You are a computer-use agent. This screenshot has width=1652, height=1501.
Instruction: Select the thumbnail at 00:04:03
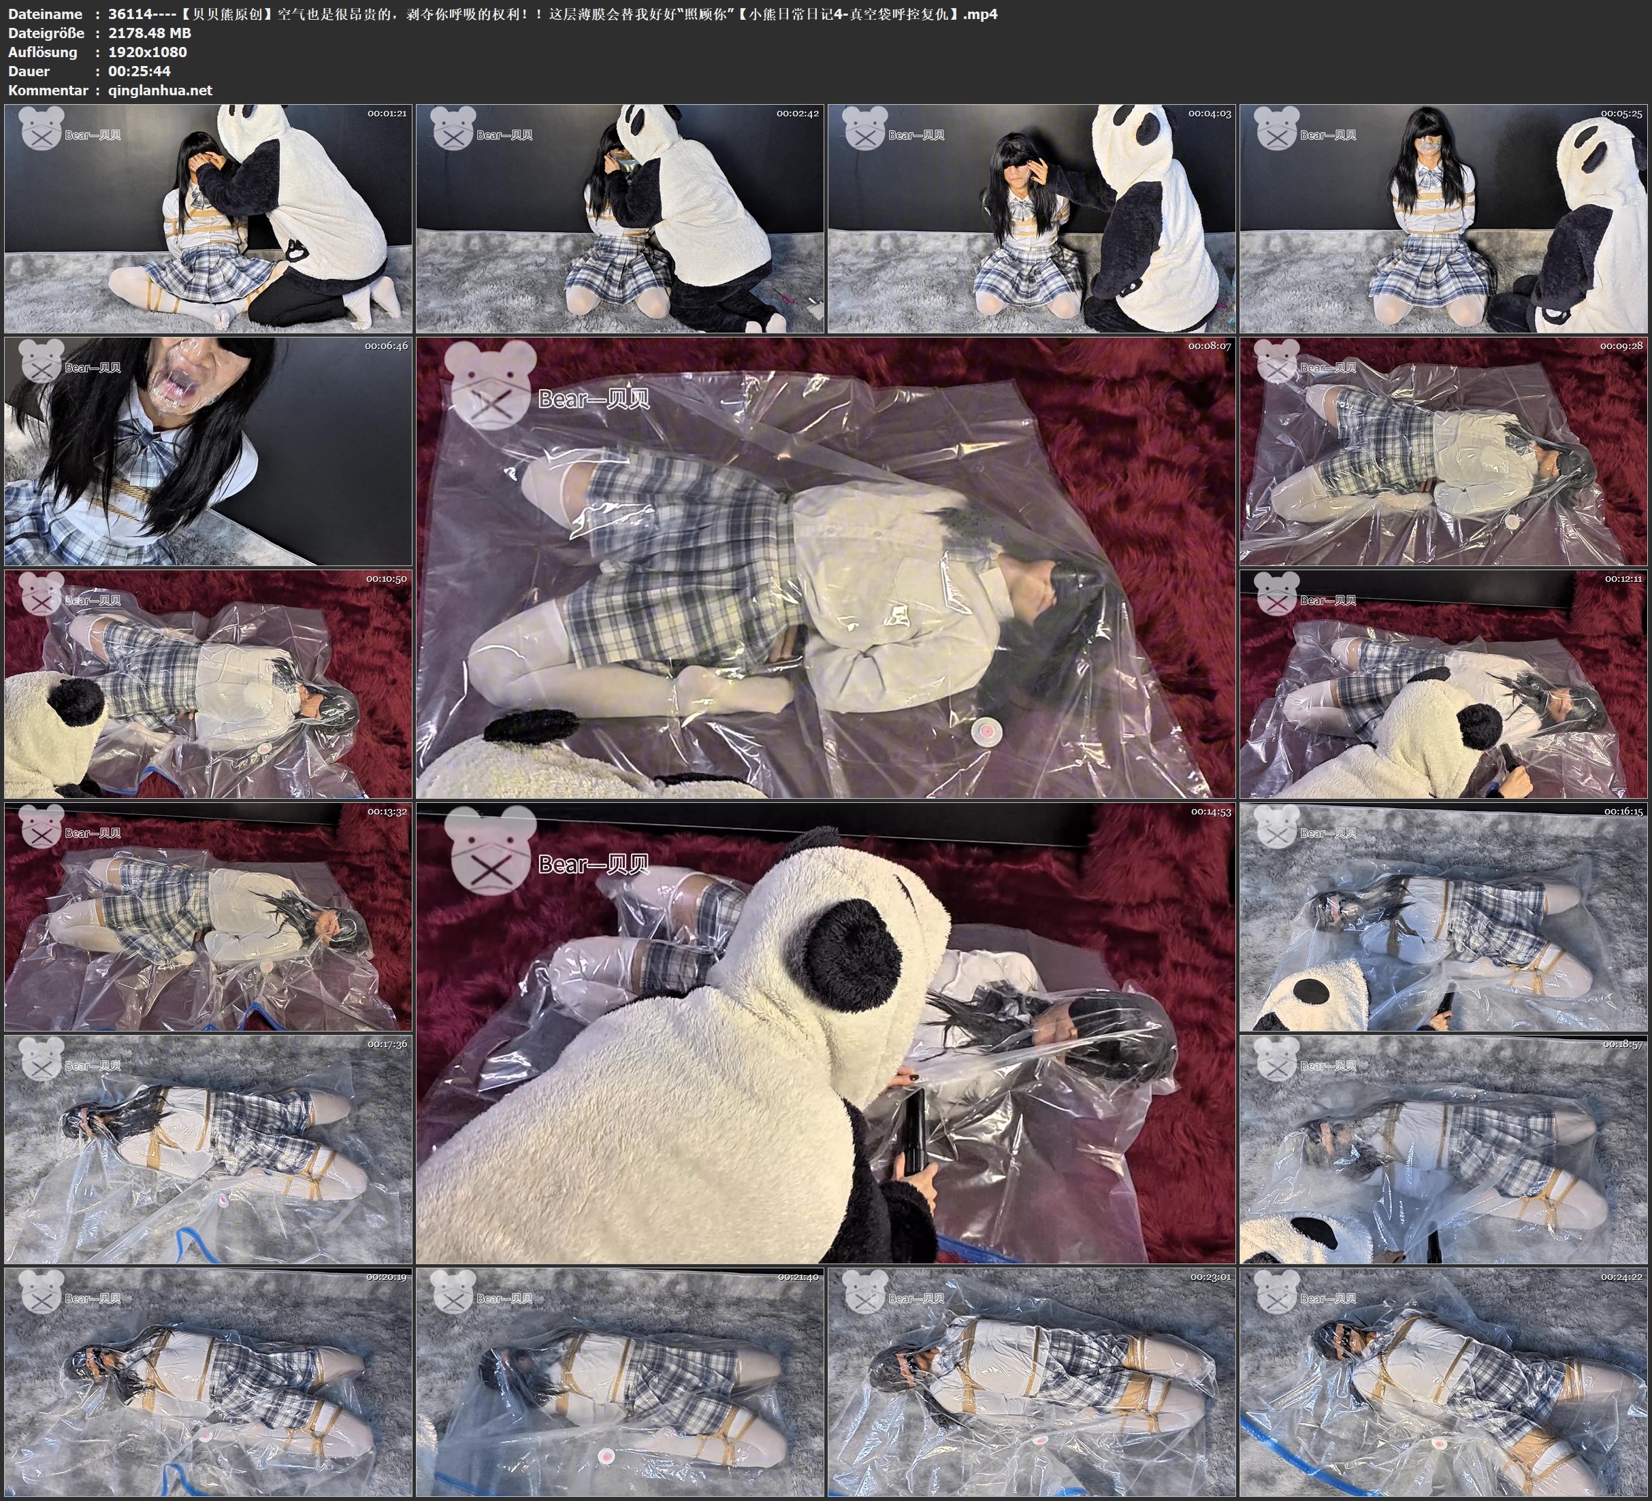pyautogui.click(x=1032, y=219)
